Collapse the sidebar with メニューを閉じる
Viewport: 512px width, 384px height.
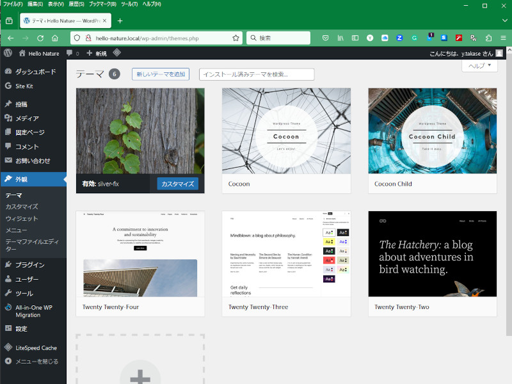(x=36, y=362)
